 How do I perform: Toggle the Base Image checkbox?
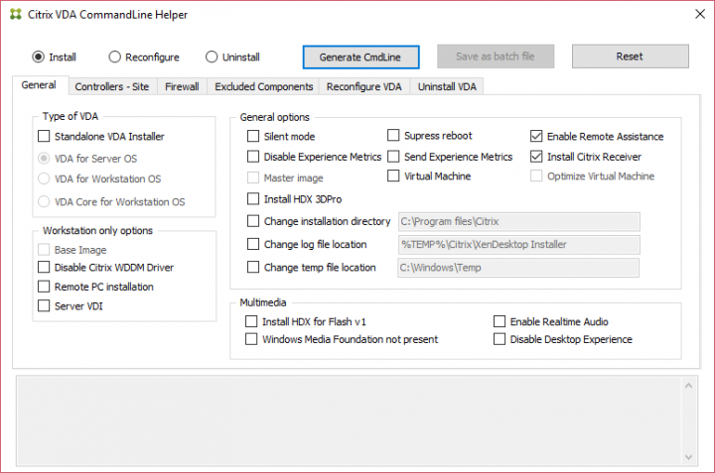(x=44, y=250)
